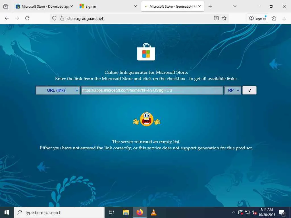This screenshot has height=218, width=291.
Task: Click the security alert tray icon
Action: pos(241,212)
